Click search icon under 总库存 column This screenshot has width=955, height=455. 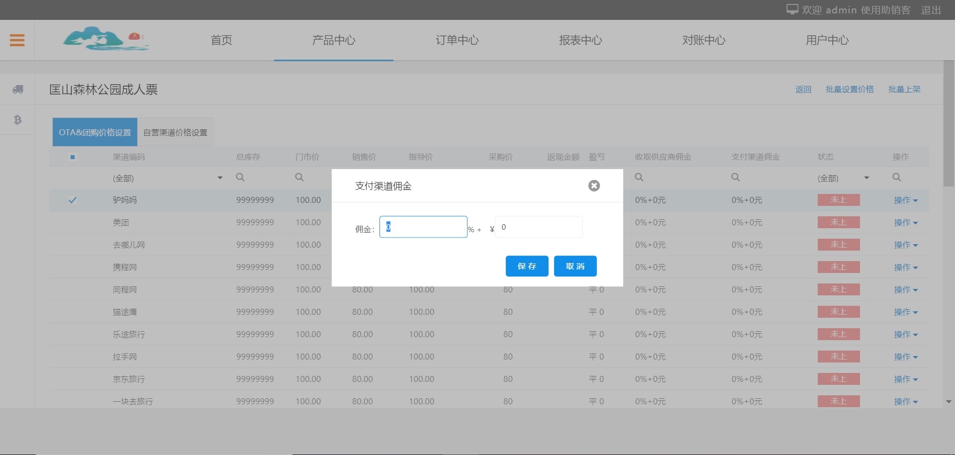(x=240, y=178)
